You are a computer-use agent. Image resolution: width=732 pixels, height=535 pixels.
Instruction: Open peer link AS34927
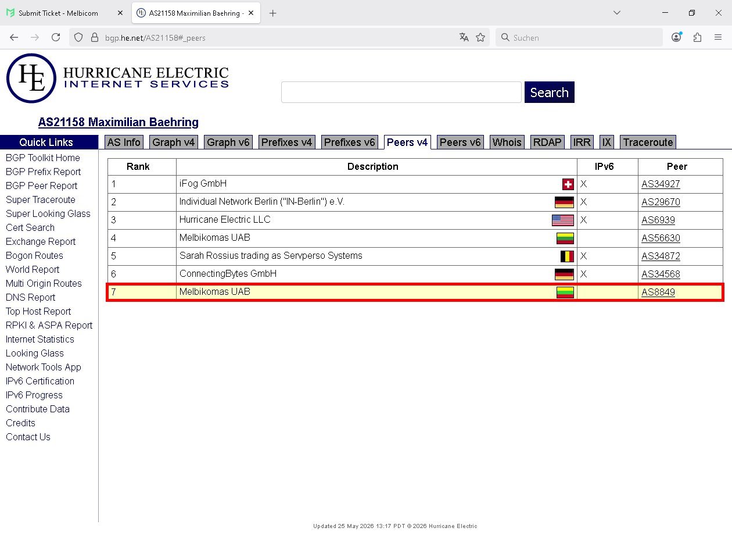pyautogui.click(x=661, y=184)
